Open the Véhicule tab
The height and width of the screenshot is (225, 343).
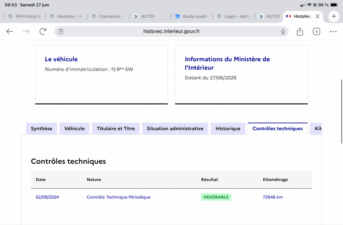pyautogui.click(x=74, y=129)
